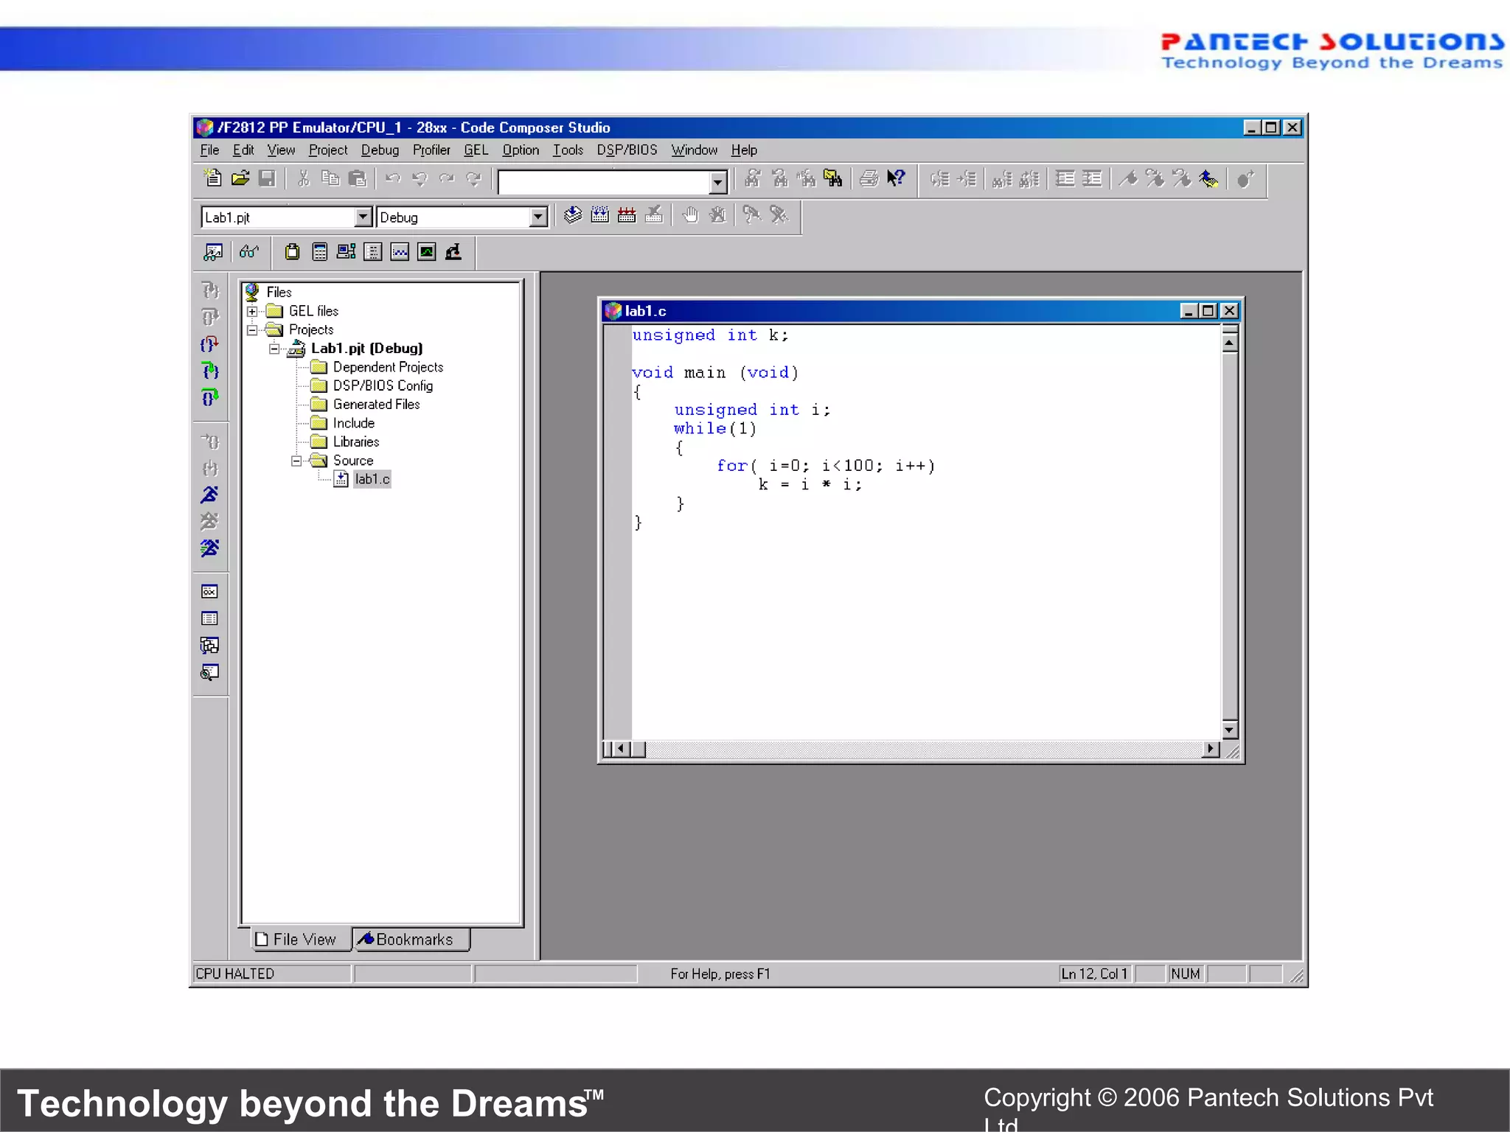Open the Tools menu

(x=568, y=150)
